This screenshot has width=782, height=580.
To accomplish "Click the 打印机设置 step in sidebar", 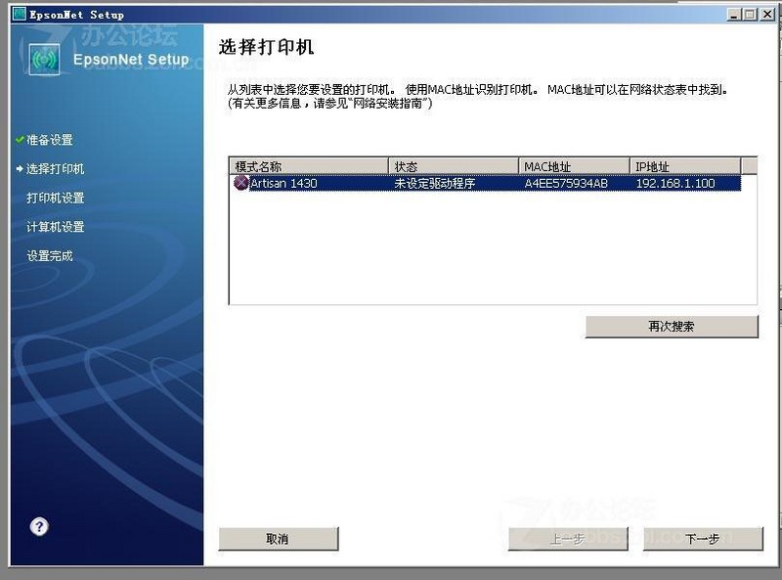I will tap(55, 198).
